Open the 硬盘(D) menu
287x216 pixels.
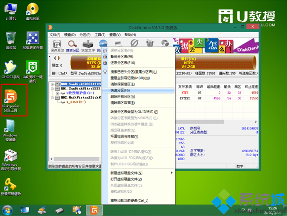point(70,35)
